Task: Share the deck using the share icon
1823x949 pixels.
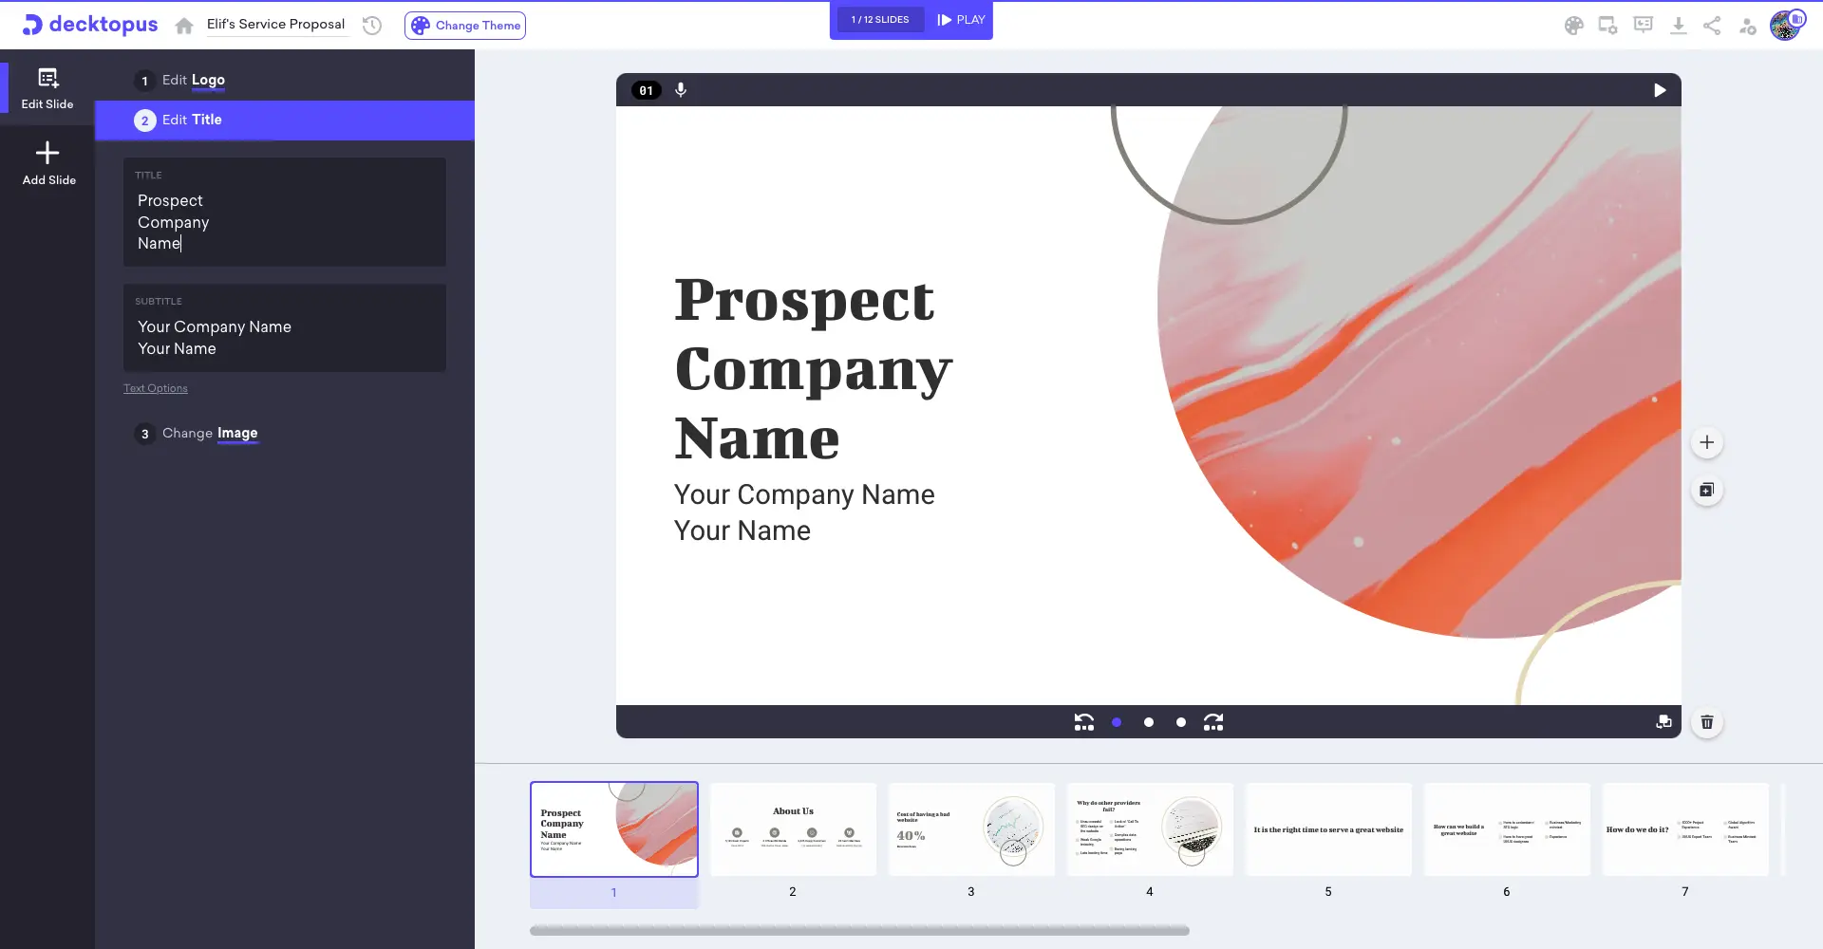Action: [1712, 26]
